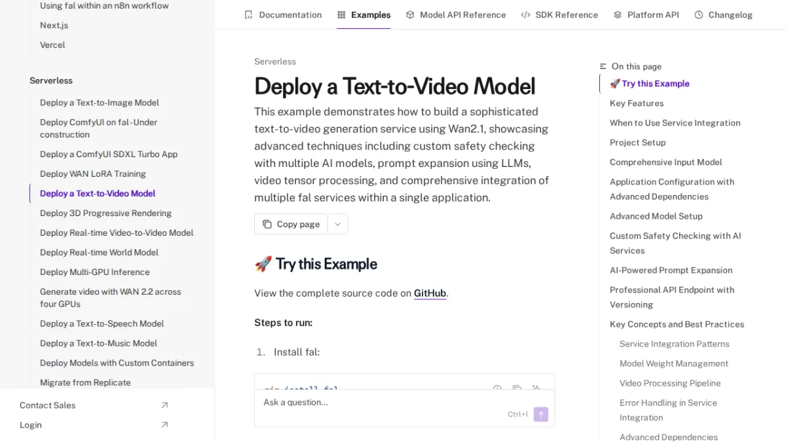Jump to Comprehensive Input Model section
The width and height of the screenshot is (786, 442).
click(665, 162)
